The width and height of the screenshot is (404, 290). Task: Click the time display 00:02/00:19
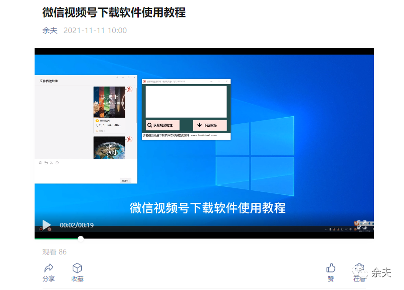click(77, 225)
